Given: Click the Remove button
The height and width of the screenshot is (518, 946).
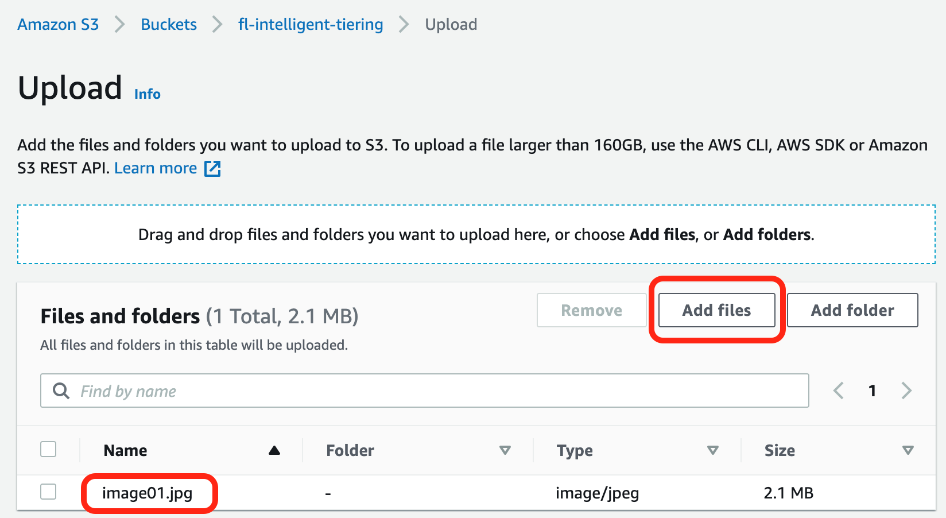Looking at the screenshot, I should 591,311.
